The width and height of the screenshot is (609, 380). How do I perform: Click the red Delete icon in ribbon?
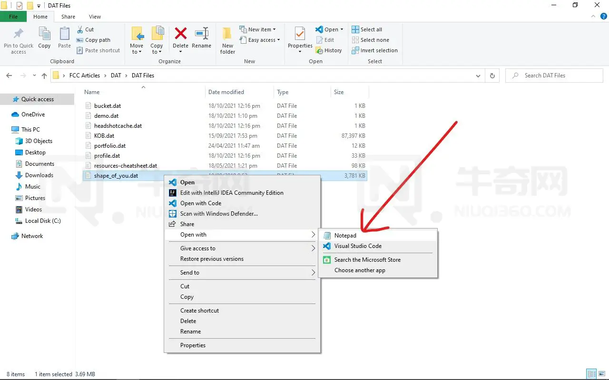pyautogui.click(x=181, y=33)
